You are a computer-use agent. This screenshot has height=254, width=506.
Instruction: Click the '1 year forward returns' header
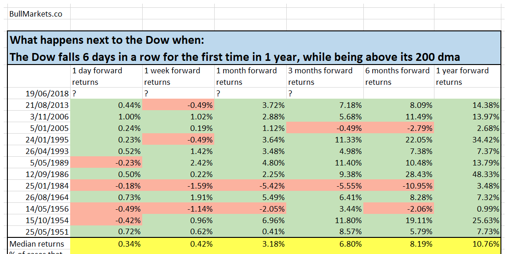(463, 76)
